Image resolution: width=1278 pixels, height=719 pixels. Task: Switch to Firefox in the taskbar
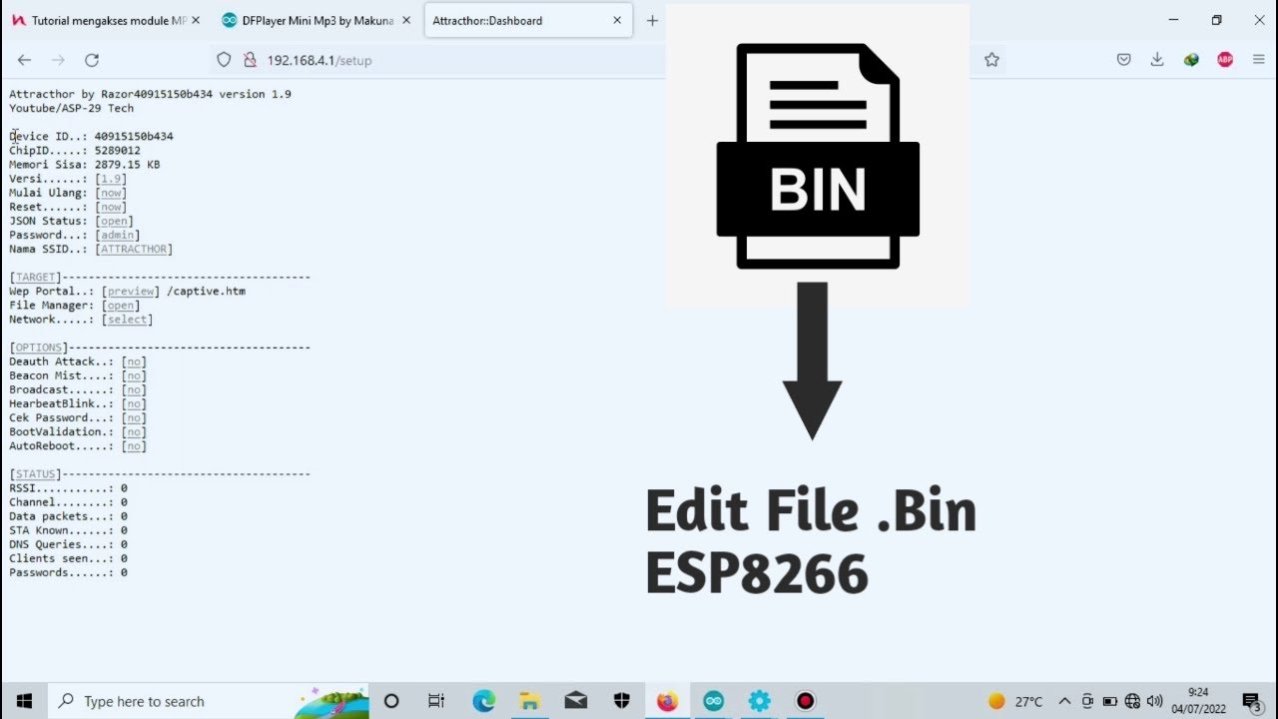(667, 701)
